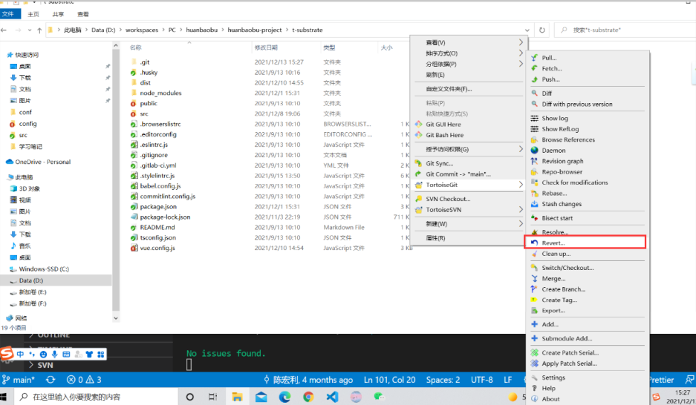Open Visual Studio Code from the taskbar
This screenshot has width=696, height=405.
coord(331,397)
